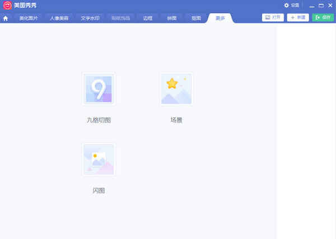The height and width of the screenshot is (239, 336).
Task: Switch to the 文字水印 tab
Action: point(90,18)
